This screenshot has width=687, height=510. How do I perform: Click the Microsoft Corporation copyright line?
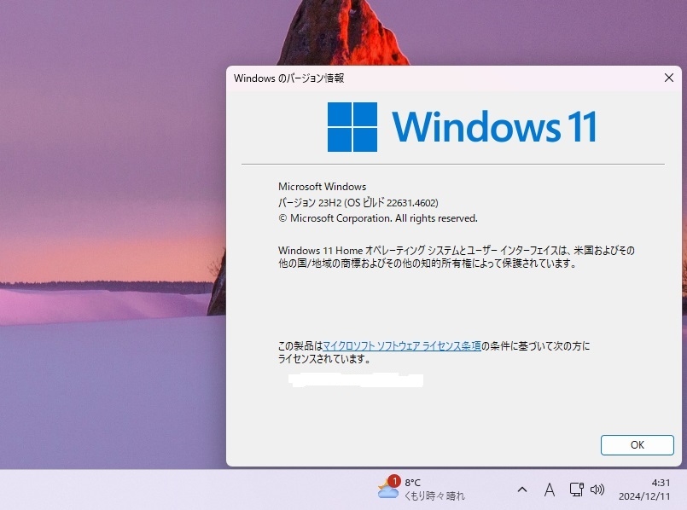tap(378, 218)
